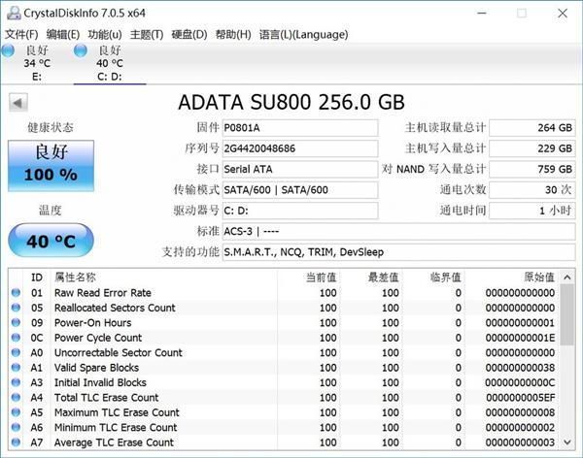Select the Initial Invalid Blocks row text
Image resolution: width=583 pixels, height=458 pixels.
point(100,382)
